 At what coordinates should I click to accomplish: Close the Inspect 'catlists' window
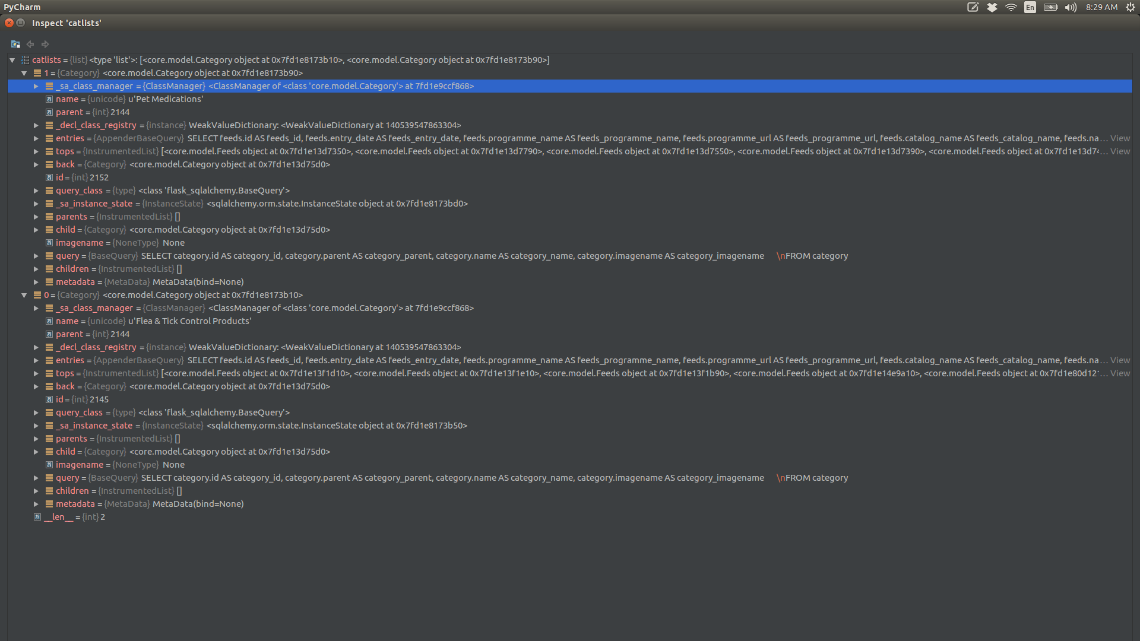tap(9, 23)
